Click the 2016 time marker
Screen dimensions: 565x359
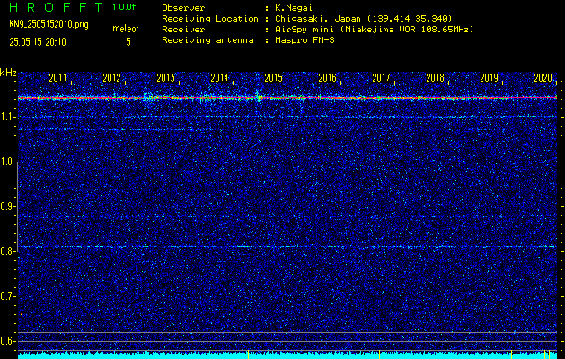pos(328,78)
